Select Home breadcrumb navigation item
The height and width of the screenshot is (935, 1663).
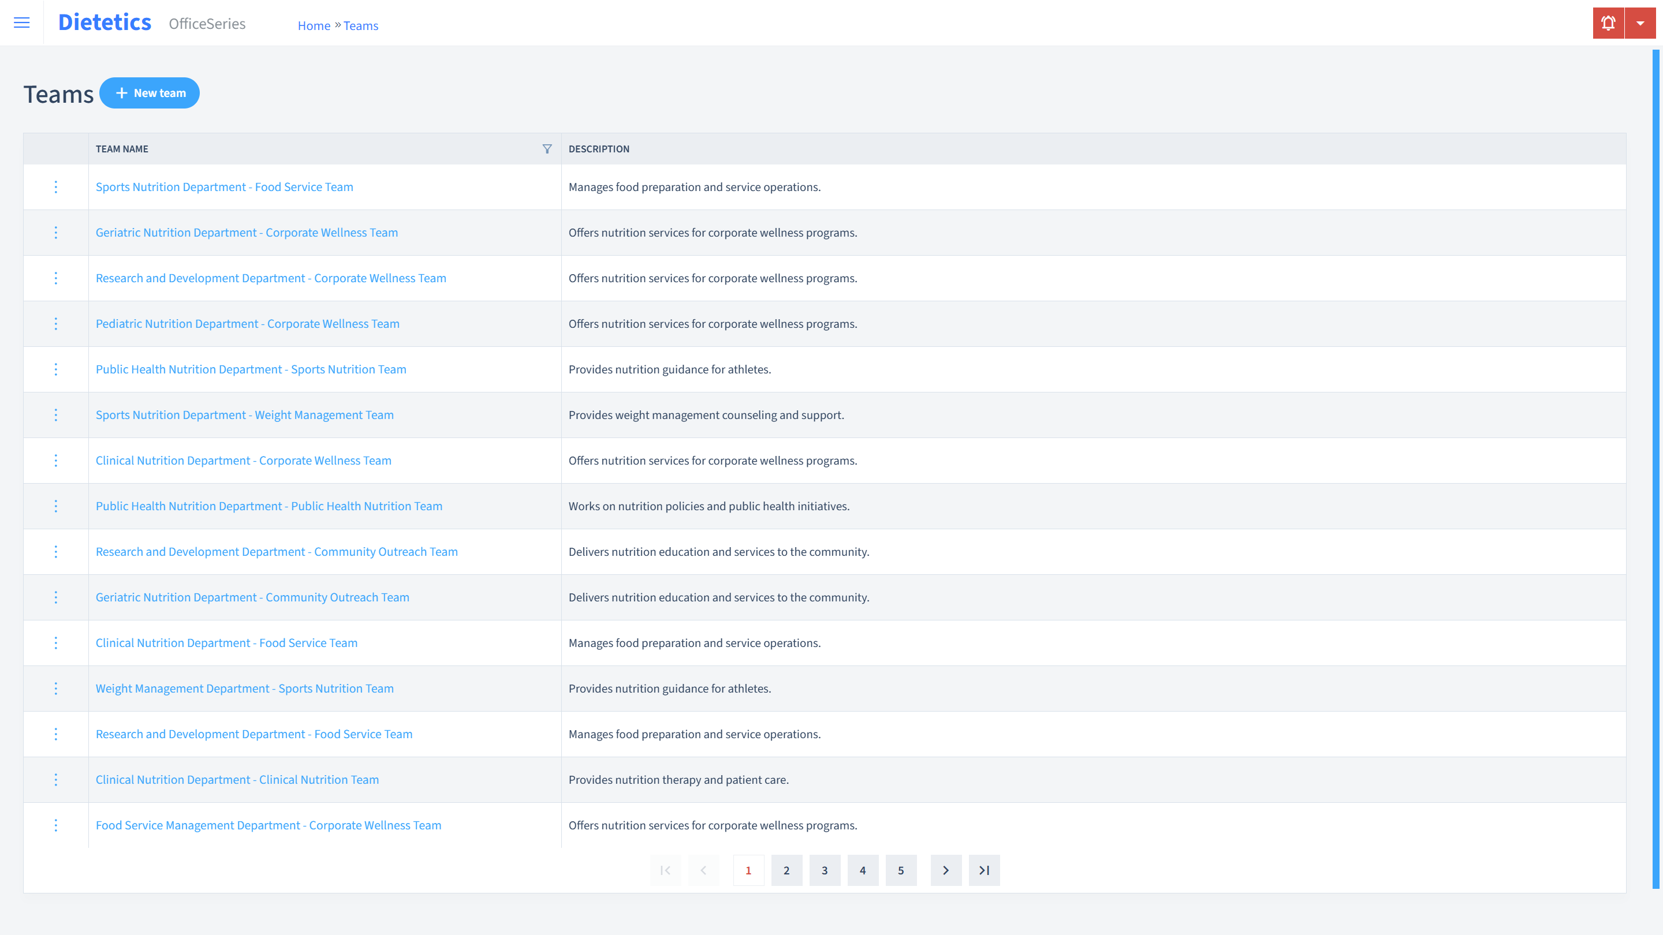click(314, 25)
